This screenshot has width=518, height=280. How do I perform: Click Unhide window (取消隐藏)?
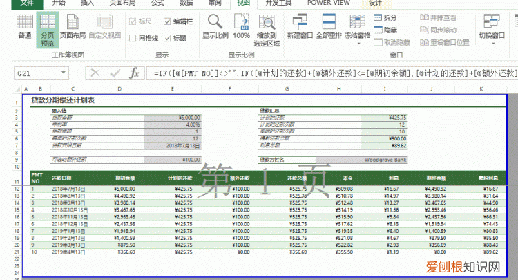point(392,42)
